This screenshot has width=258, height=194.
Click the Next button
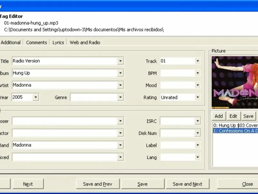(x=28, y=184)
